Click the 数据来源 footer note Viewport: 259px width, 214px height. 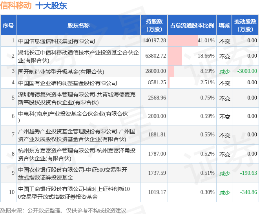63,211
